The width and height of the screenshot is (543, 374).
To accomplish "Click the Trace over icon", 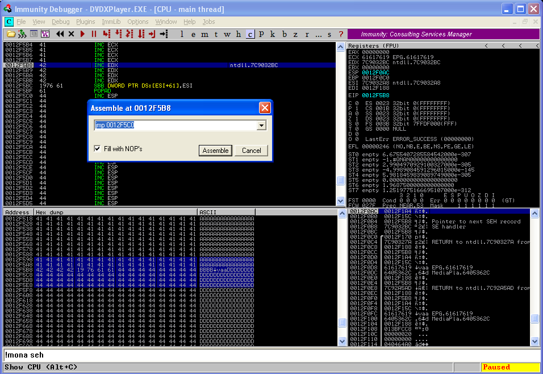I will [x=141, y=34].
